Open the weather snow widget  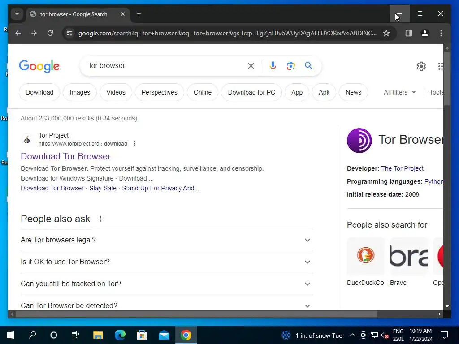312,335
